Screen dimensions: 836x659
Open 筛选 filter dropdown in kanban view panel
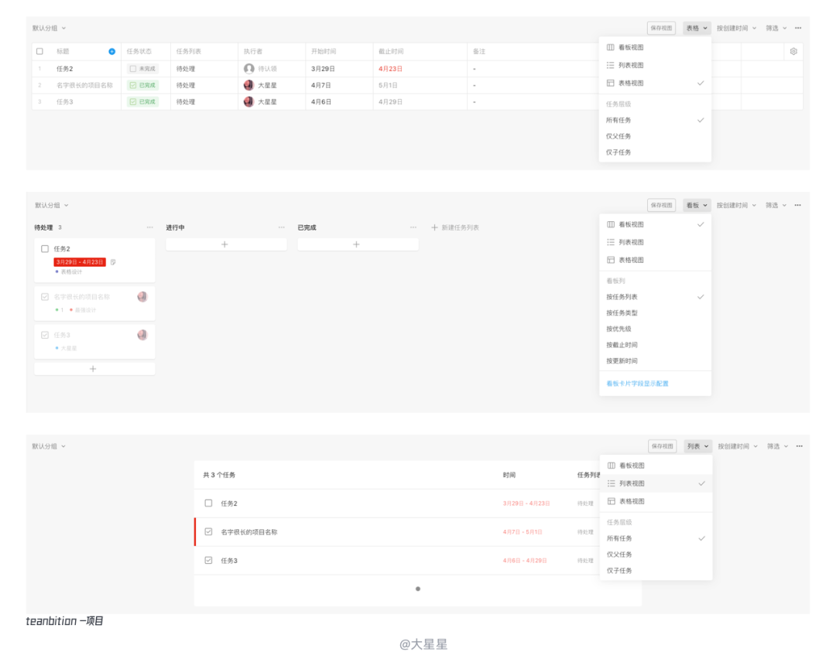776,205
